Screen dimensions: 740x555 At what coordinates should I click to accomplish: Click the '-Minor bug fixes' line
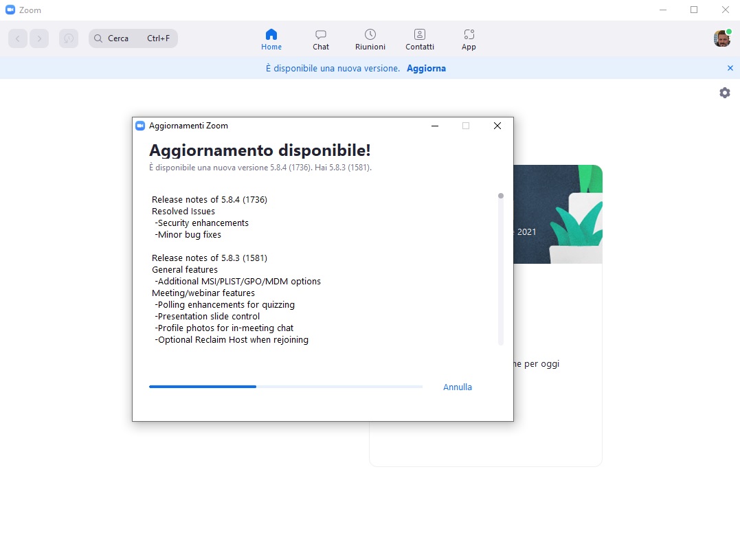(188, 234)
